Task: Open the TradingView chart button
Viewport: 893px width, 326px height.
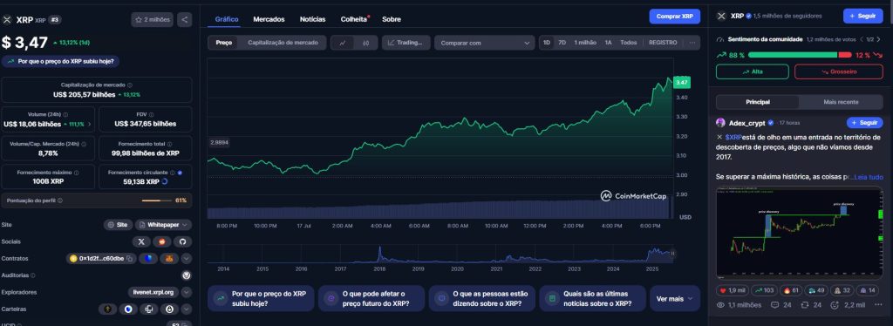Action: pyautogui.click(x=406, y=43)
